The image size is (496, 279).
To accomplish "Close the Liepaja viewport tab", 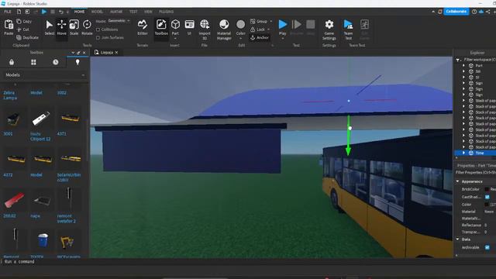I will pyautogui.click(x=116, y=53).
